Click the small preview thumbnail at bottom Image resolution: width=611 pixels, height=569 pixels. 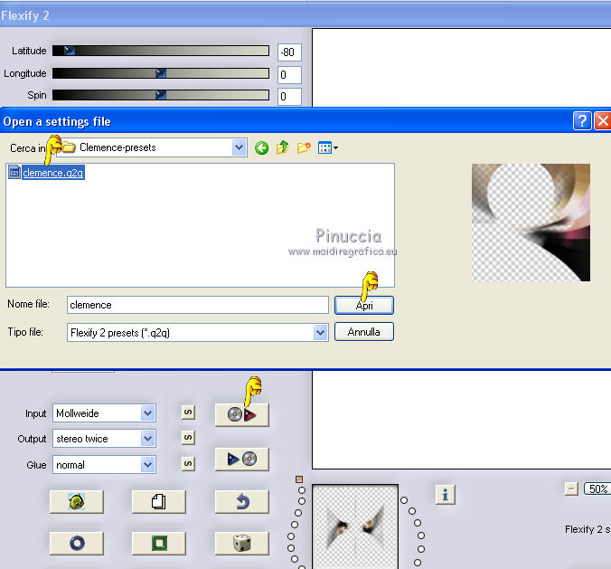coord(355,526)
